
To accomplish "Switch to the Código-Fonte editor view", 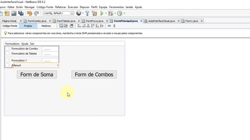I will [10, 26].
